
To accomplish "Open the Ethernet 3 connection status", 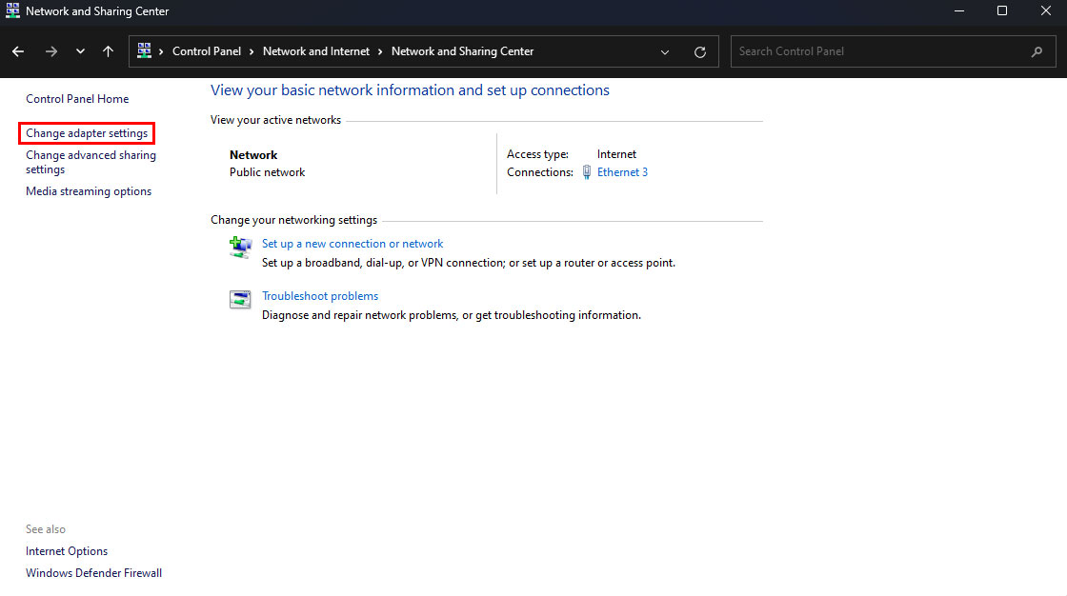I will (x=622, y=172).
